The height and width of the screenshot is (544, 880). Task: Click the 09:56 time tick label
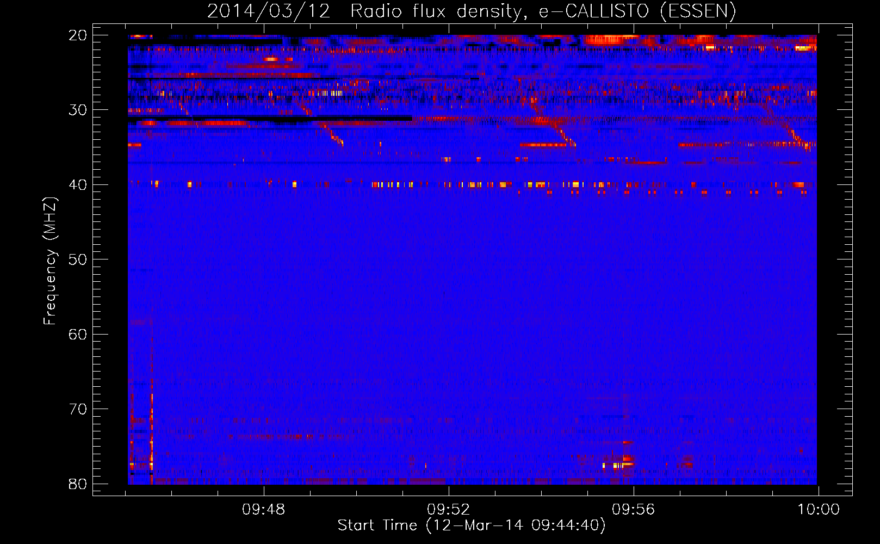[634, 510]
